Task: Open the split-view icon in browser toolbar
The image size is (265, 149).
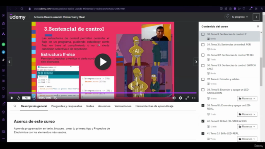Action: click(221, 9)
